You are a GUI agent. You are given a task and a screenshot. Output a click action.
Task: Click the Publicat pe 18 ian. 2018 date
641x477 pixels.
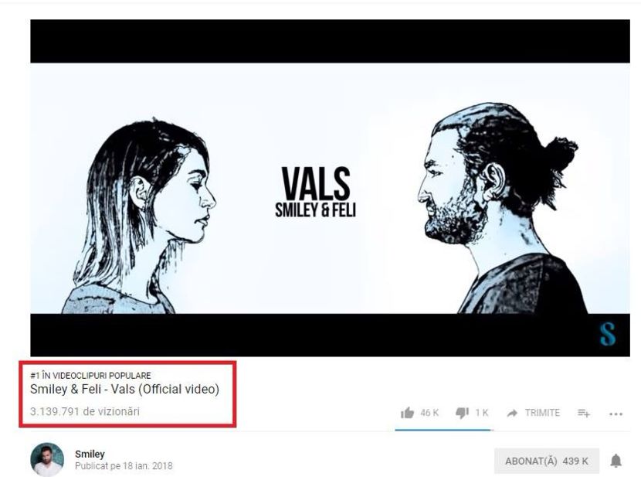pyautogui.click(x=124, y=466)
